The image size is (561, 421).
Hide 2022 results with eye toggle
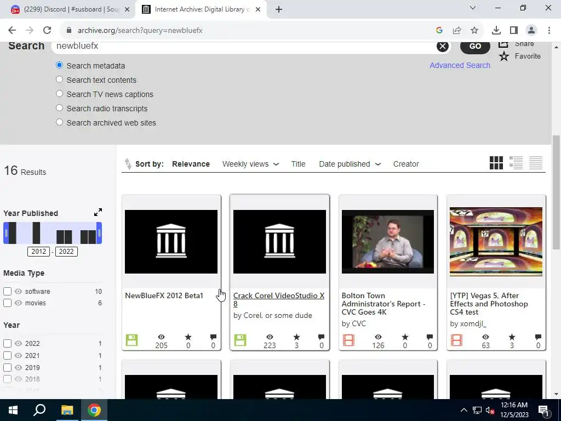point(18,343)
